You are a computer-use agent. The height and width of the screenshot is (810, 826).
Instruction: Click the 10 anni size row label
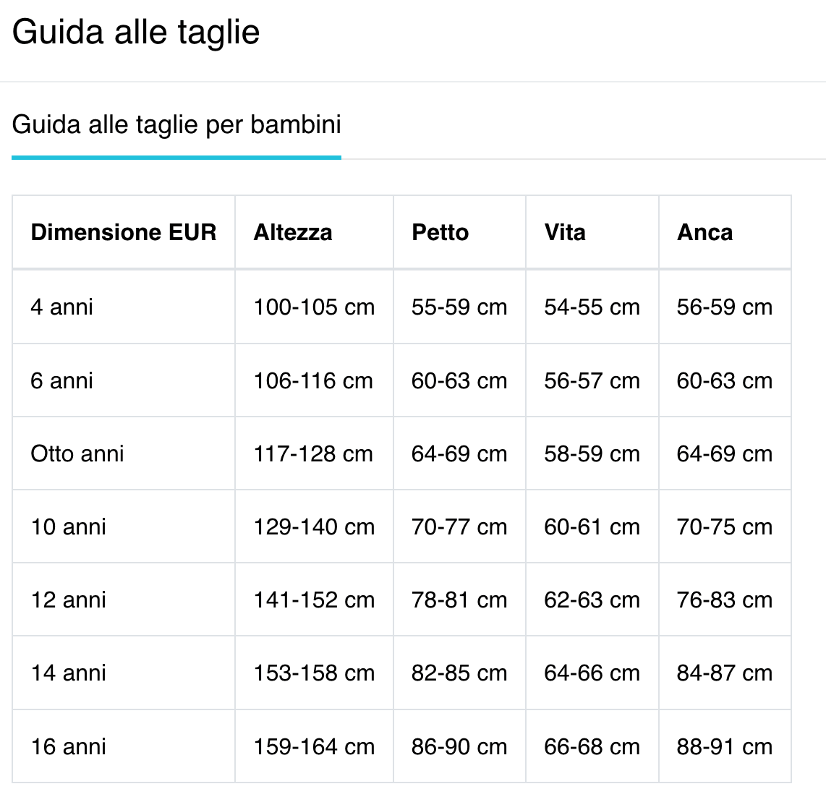pos(69,526)
